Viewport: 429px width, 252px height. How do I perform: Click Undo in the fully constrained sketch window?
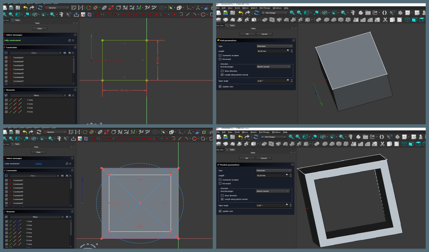click(x=25, y=8)
